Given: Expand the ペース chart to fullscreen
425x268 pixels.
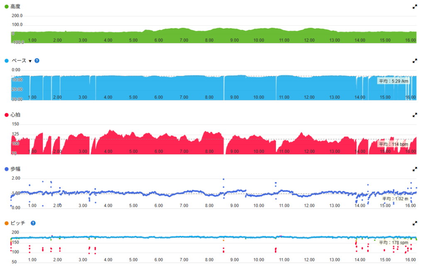Looking at the screenshot, I should [x=414, y=61].
